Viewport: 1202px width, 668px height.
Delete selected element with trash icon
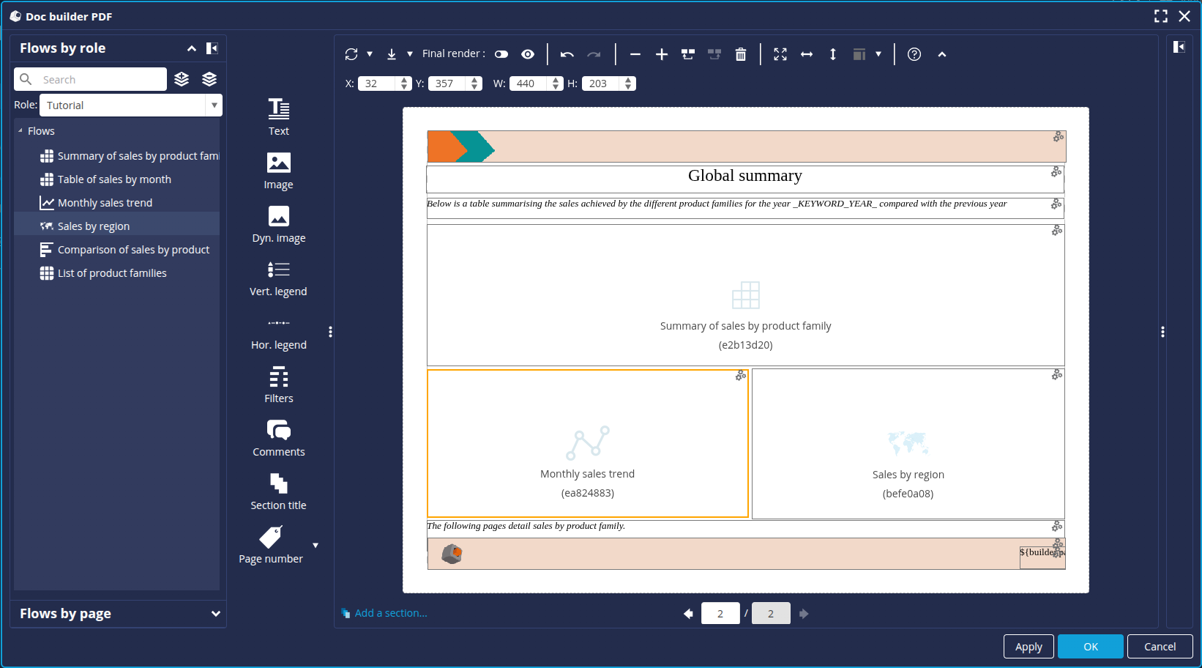coord(741,54)
